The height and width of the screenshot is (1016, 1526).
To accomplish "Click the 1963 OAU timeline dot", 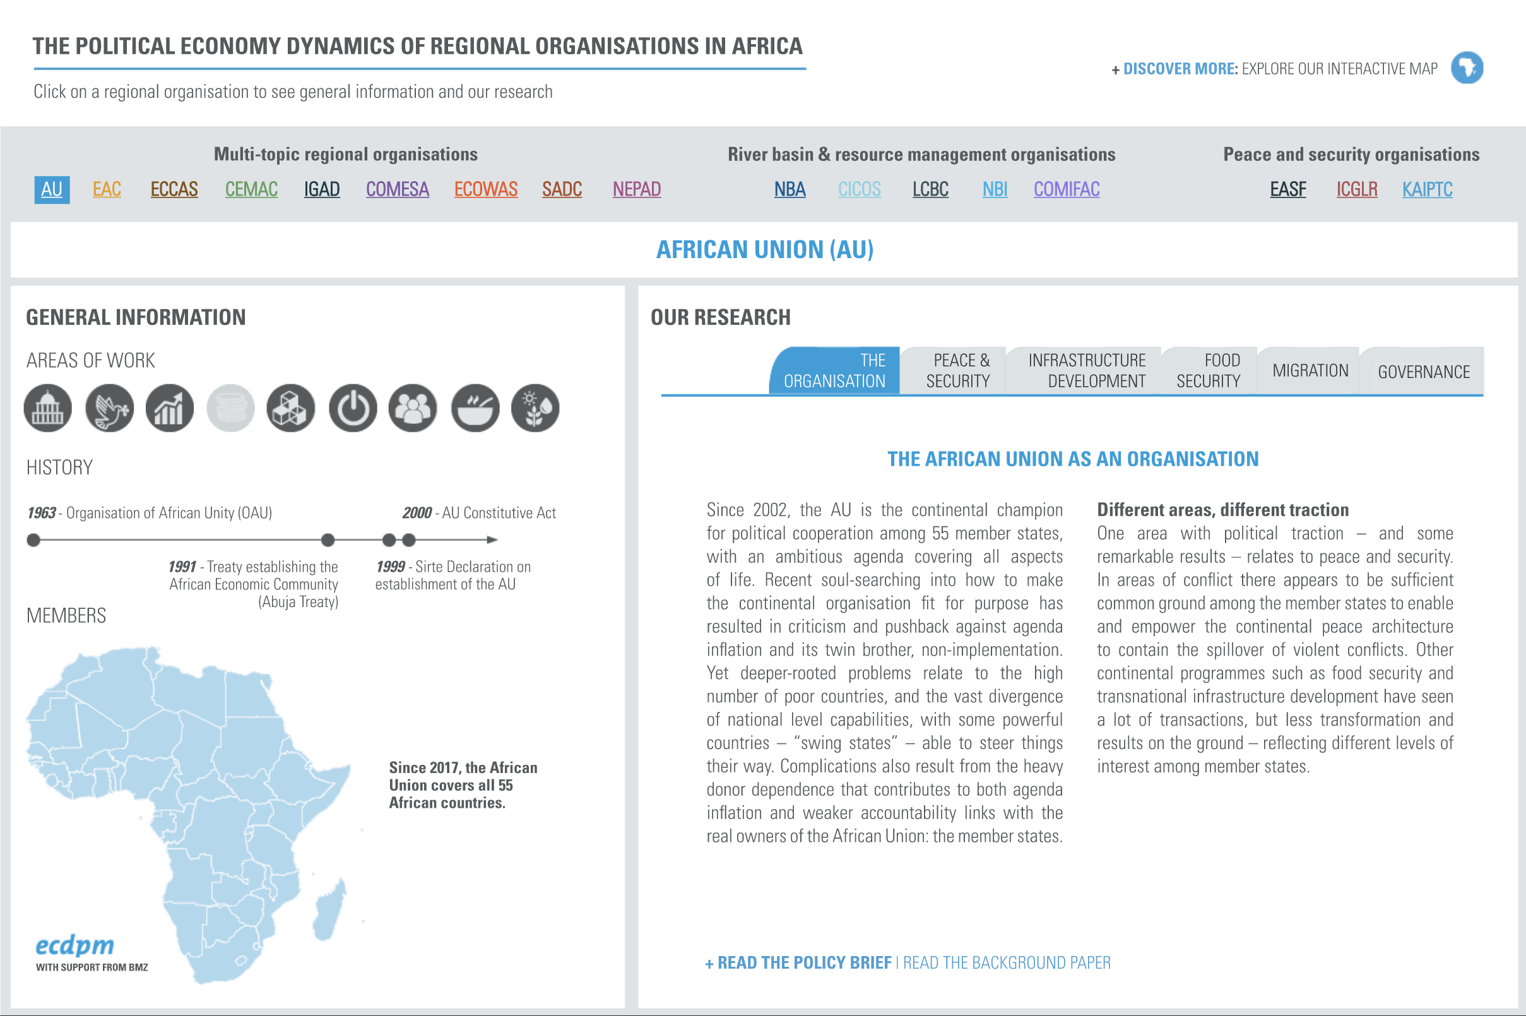I will point(33,540).
